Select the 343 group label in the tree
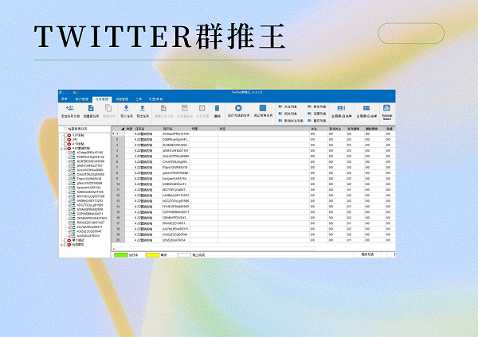 [75, 140]
